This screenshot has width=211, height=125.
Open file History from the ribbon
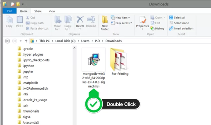coord(158,28)
